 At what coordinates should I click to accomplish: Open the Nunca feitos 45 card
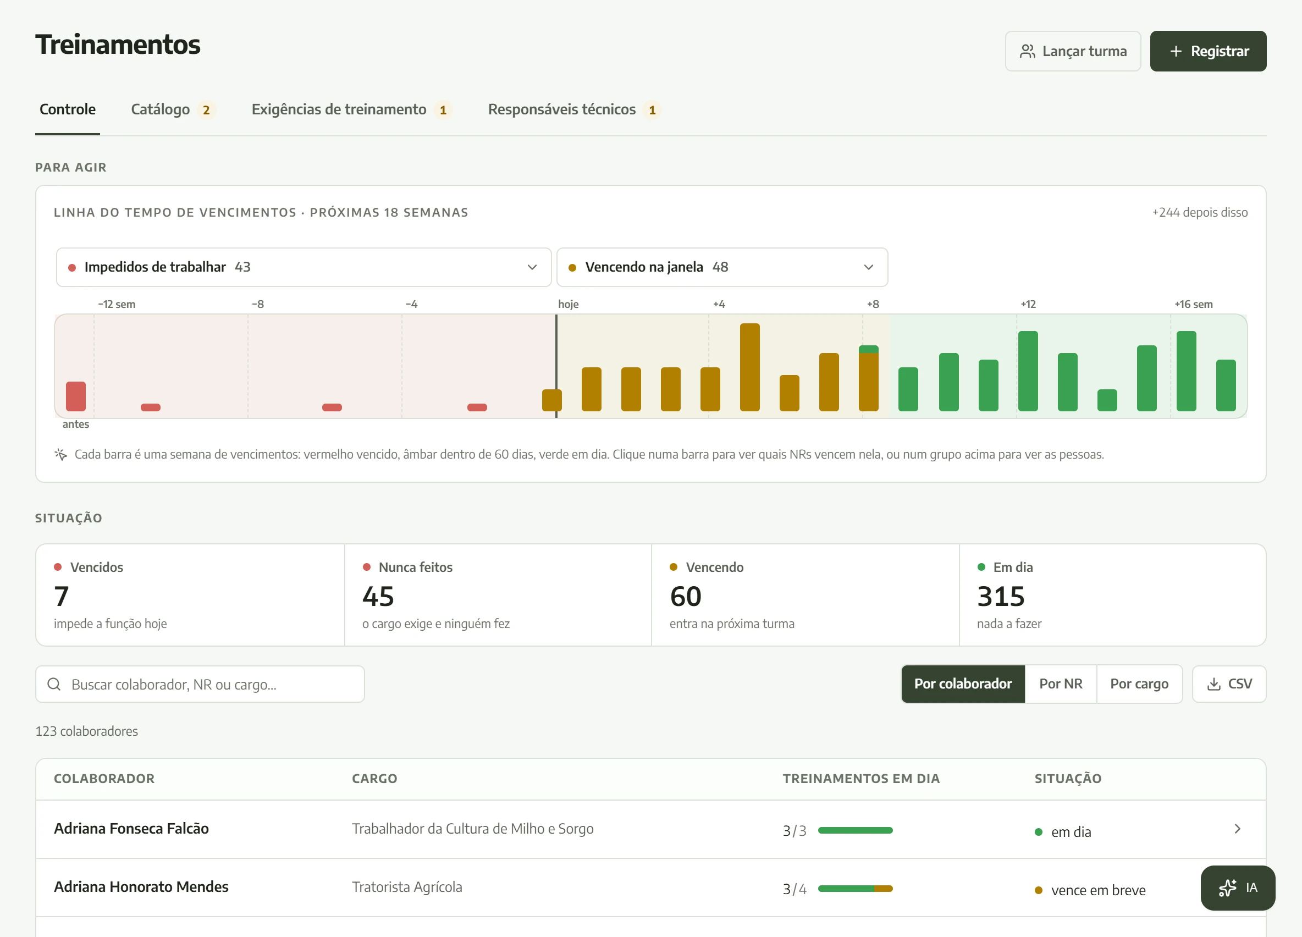(x=498, y=595)
